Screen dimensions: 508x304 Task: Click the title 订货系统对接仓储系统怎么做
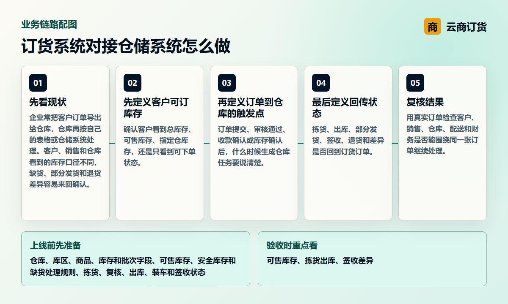click(x=126, y=46)
